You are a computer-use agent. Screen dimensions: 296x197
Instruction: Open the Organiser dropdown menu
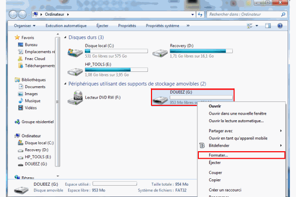(25, 26)
